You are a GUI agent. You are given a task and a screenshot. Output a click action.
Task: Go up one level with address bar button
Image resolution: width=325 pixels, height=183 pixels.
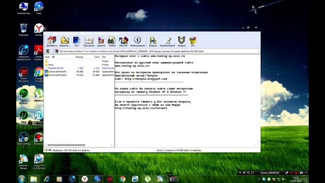(x=48, y=51)
